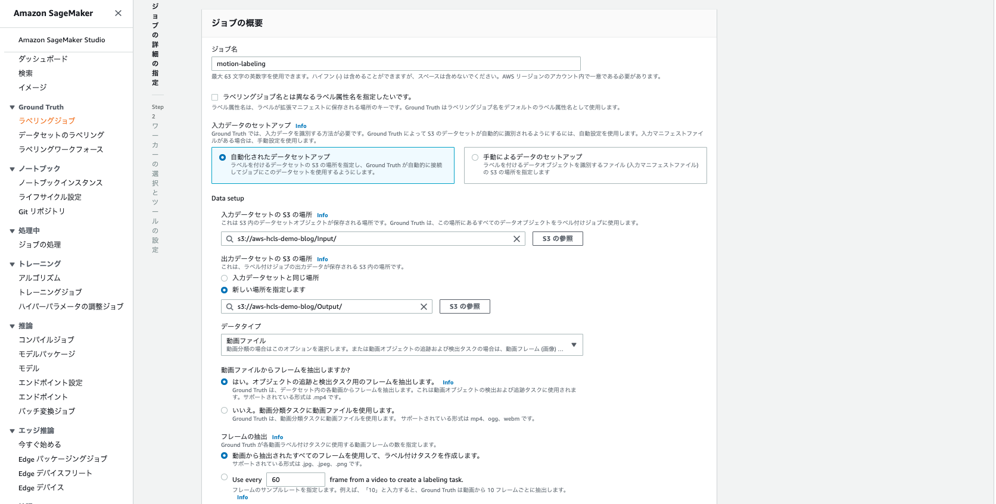Choose same location as input dataset (入力データセットと同じ場所)
The height and width of the screenshot is (504, 996).
[x=224, y=278]
